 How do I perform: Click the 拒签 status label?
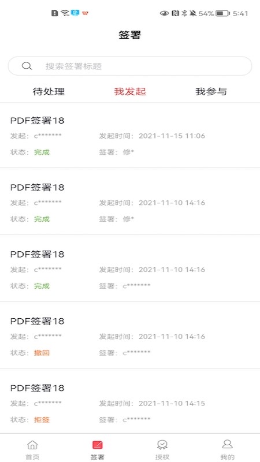pos(42,420)
